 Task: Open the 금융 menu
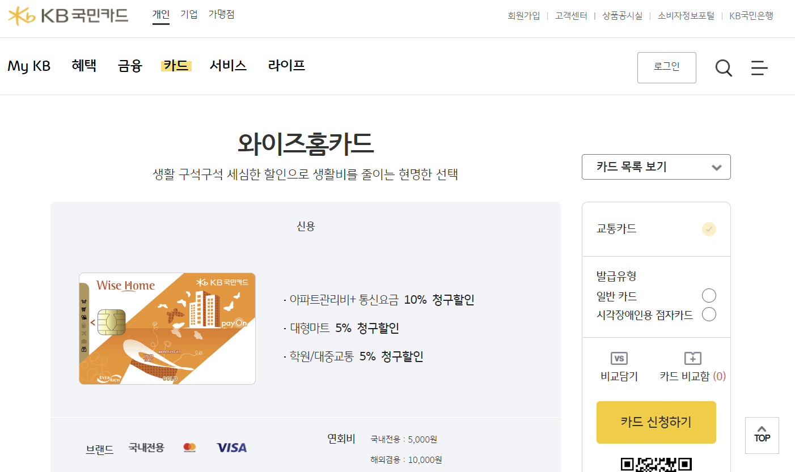click(x=130, y=66)
